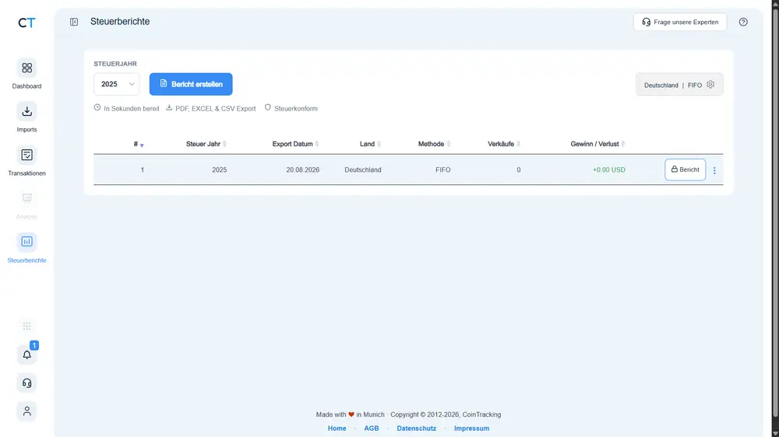Click the Deutschland | FIFO settings button
This screenshot has width=779, height=437.
click(x=679, y=84)
